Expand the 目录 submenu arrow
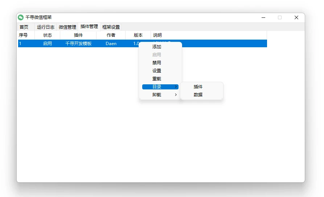The width and height of the screenshot is (324, 197). coord(176,87)
